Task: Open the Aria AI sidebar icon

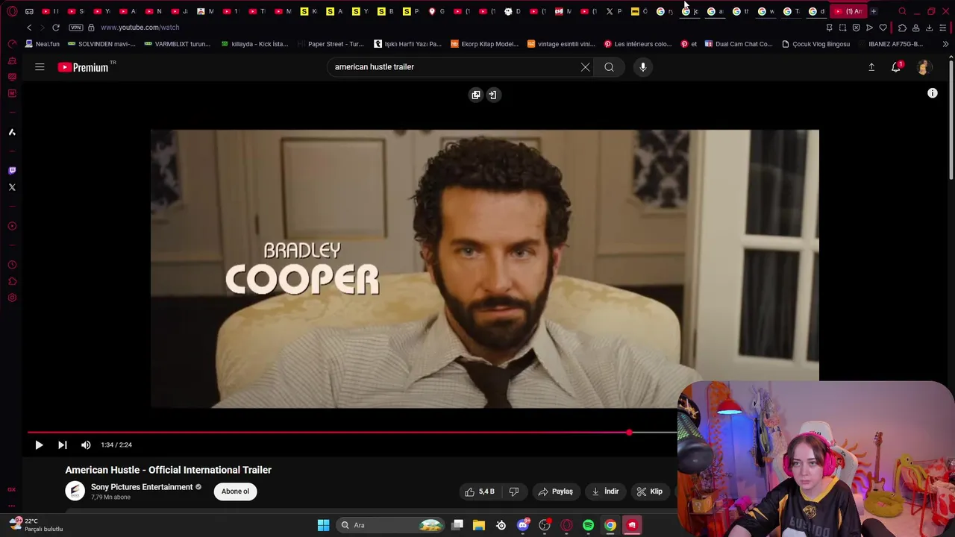Action: 12,132
